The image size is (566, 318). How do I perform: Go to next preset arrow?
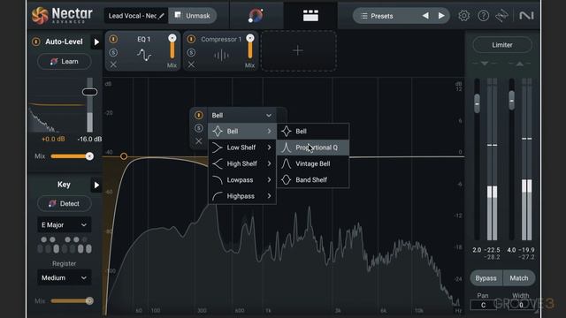(441, 16)
